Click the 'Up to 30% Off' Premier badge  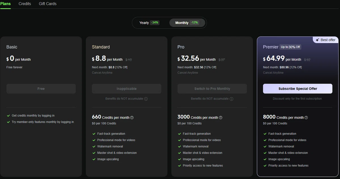(x=290, y=47)
